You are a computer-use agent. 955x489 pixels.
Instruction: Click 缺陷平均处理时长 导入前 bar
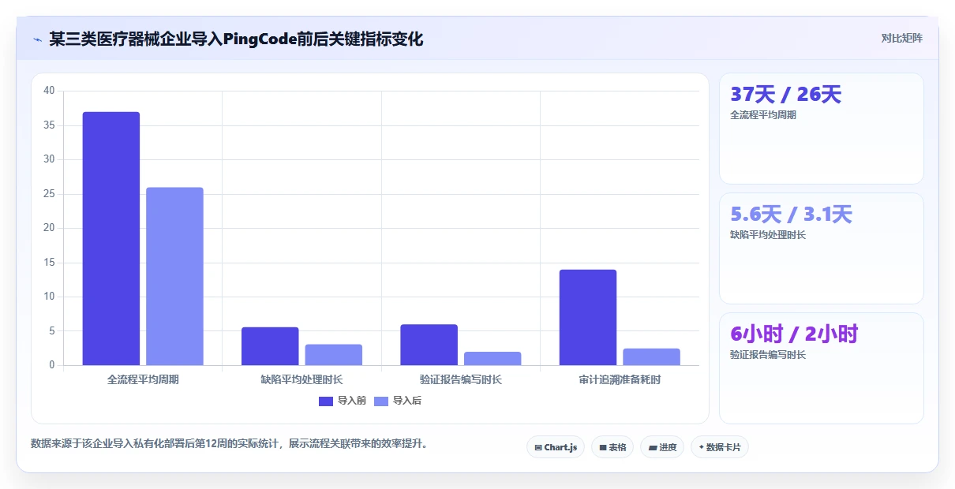(270, 346)
